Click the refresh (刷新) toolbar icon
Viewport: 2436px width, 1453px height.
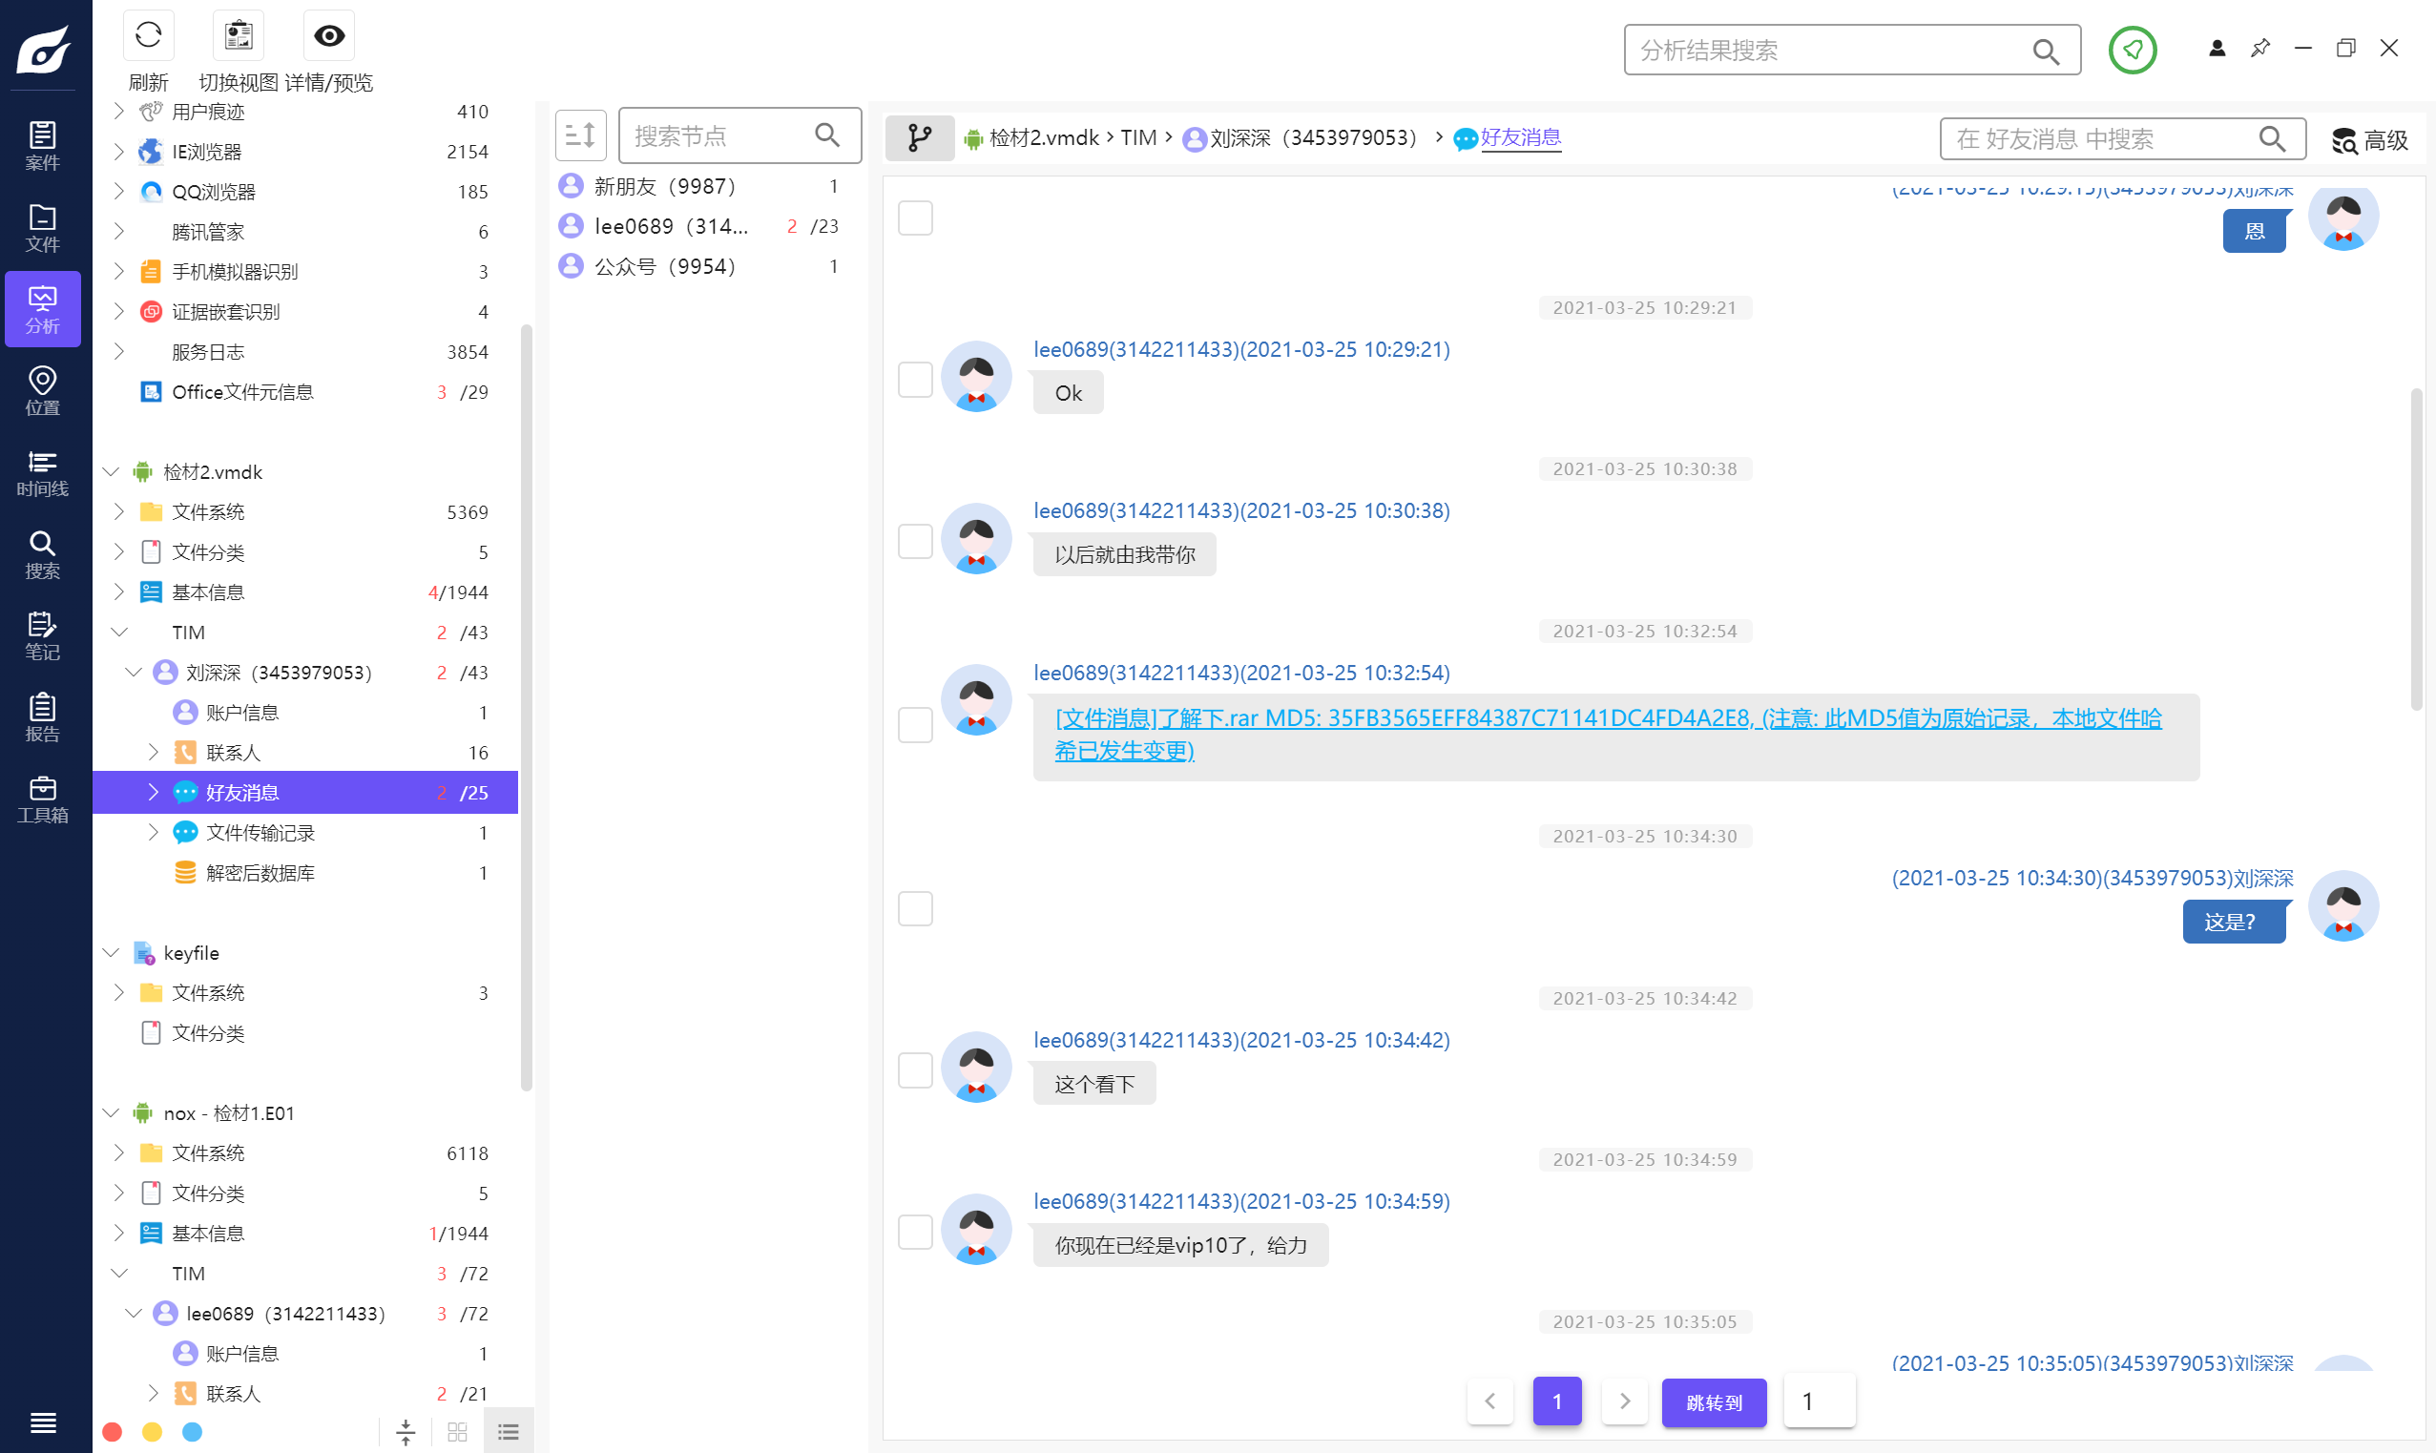(148, 36)
